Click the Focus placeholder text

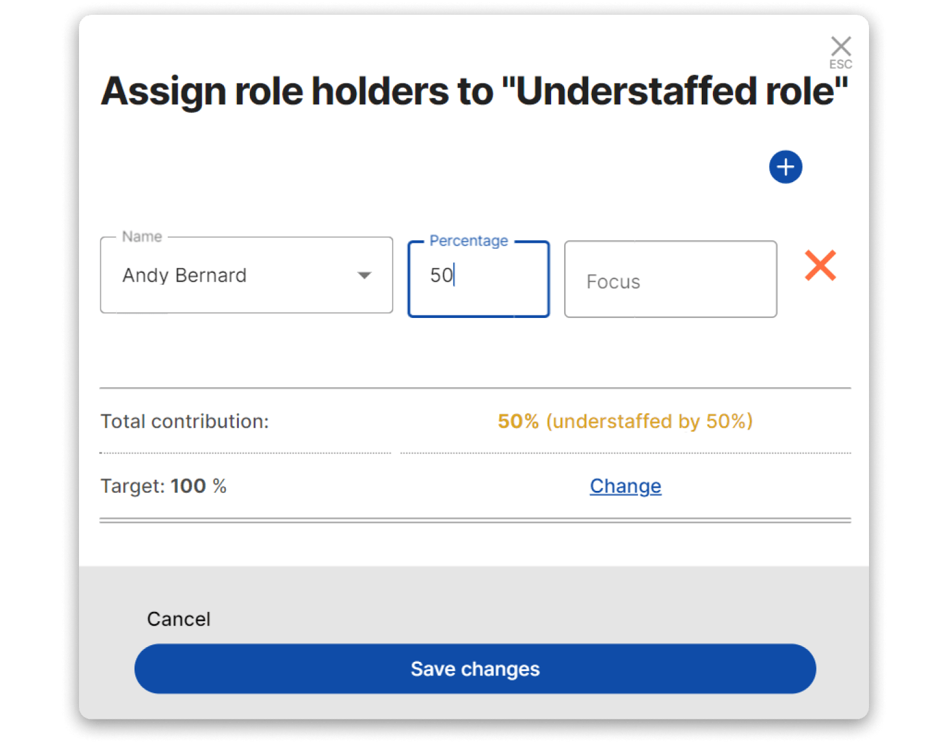[613, 282]
